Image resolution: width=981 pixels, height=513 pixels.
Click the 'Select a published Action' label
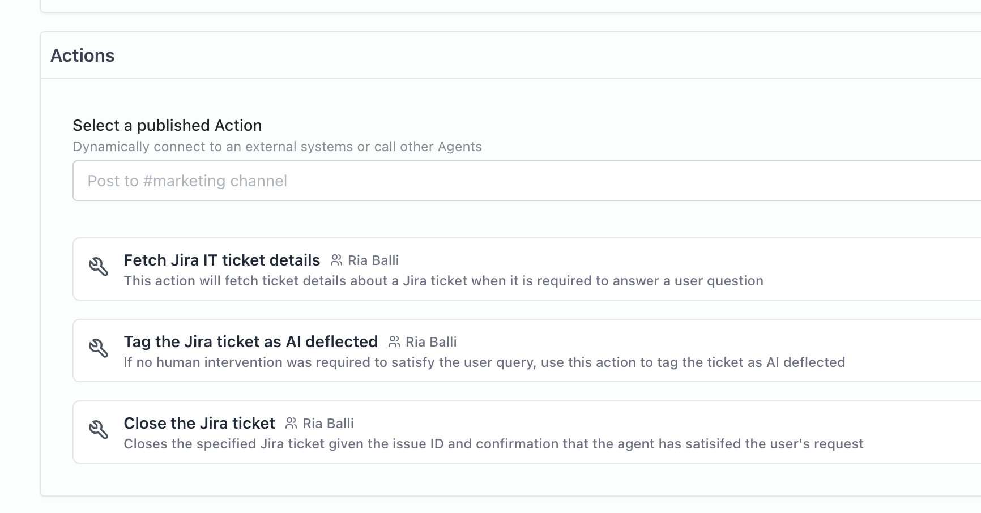click(167, 125)
